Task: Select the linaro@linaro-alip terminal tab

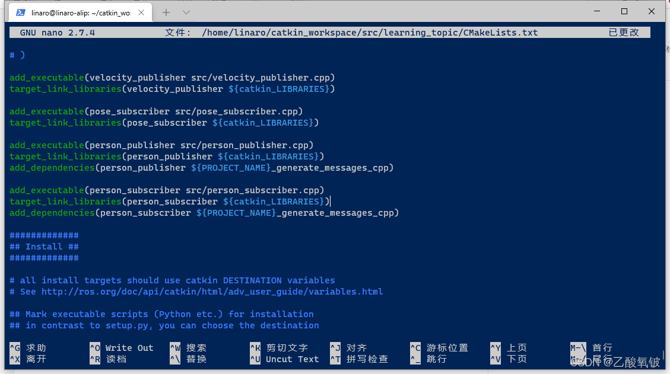Action: [x=81, y=13]
